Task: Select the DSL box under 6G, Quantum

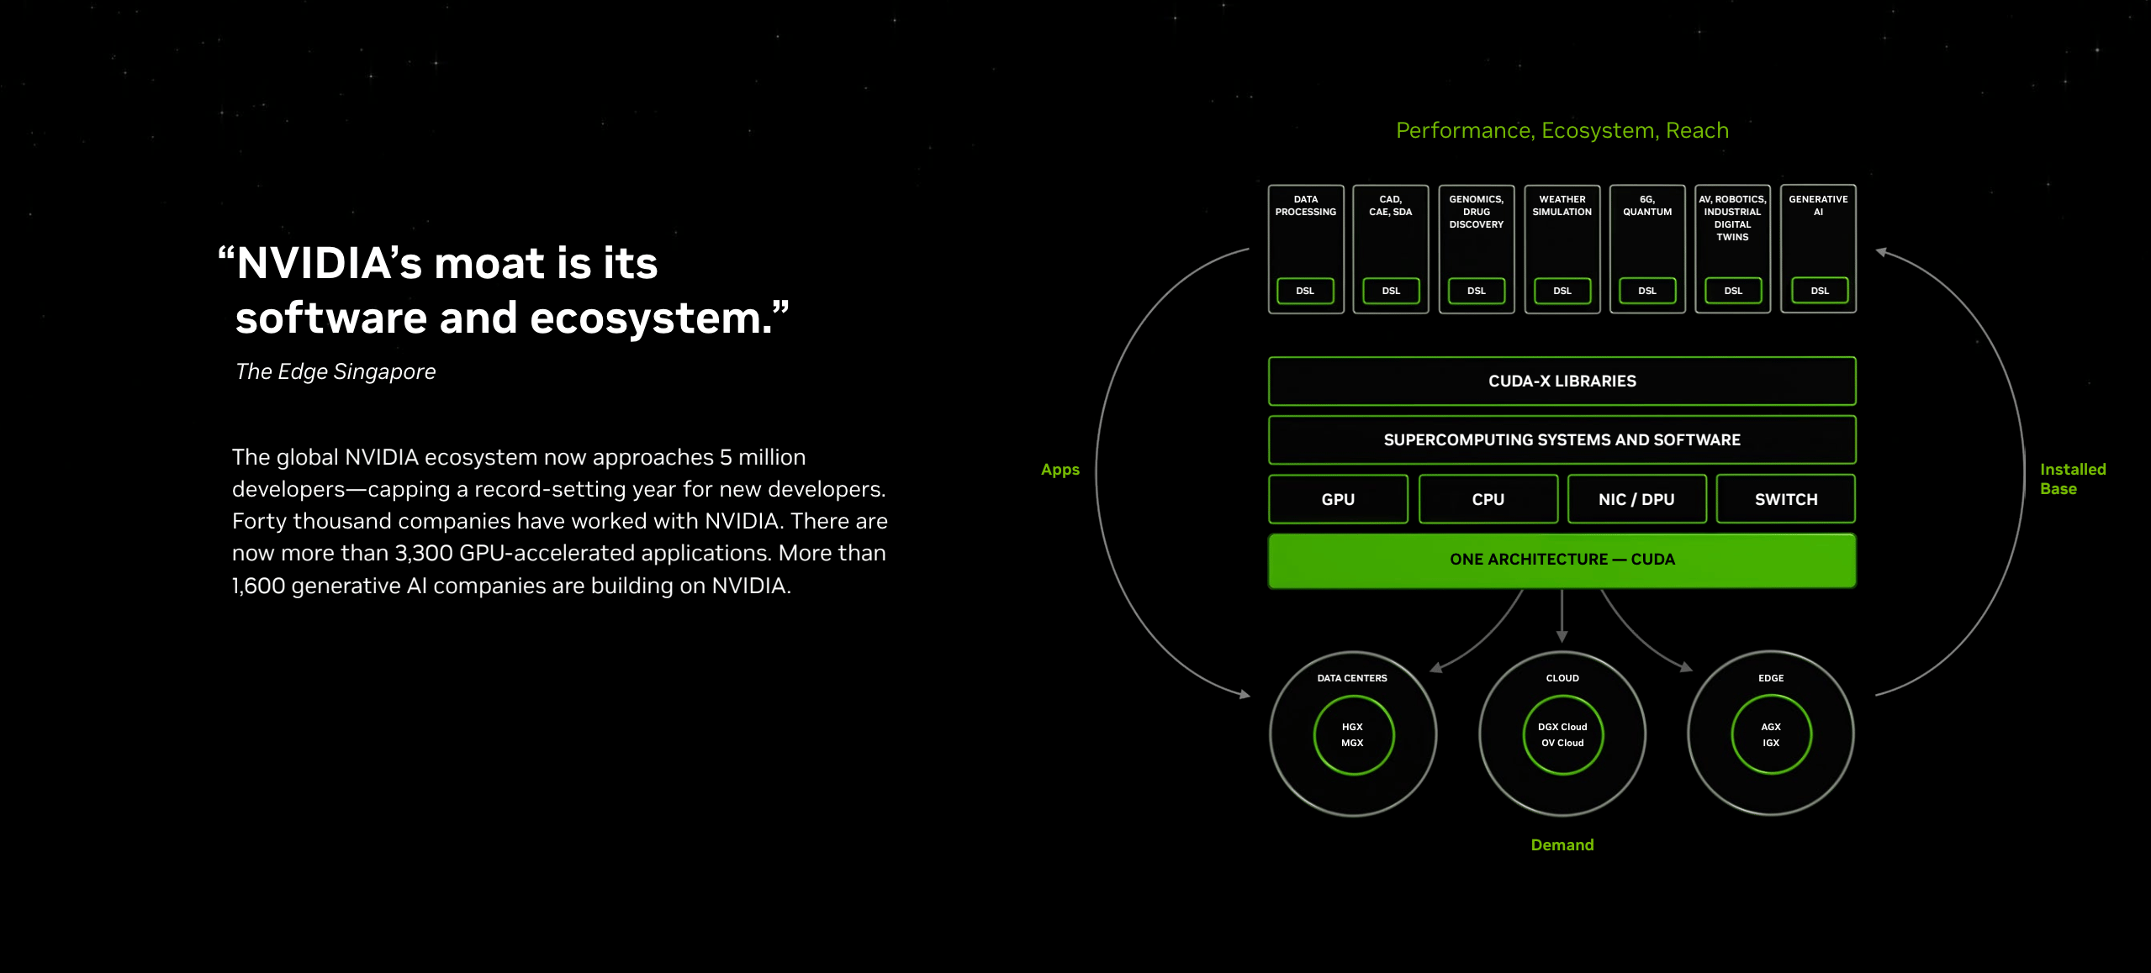Action: coord(1647,291)
